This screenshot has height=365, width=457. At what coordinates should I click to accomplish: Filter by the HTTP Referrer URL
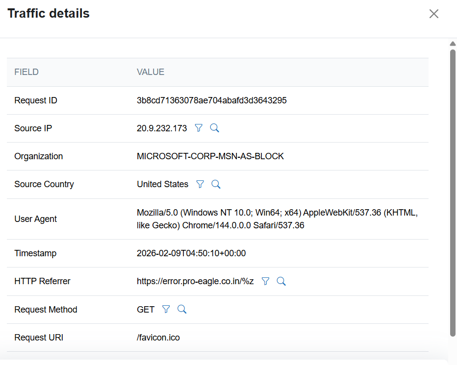tap(265, 281)
